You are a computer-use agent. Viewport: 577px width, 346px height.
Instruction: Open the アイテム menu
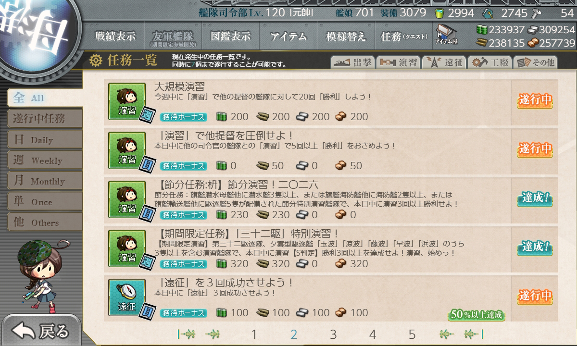click(288, 36)
